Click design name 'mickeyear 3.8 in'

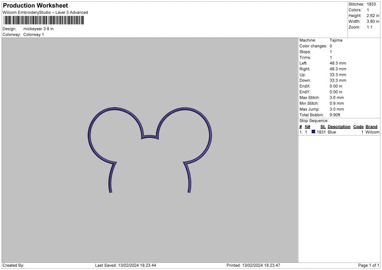(38, 29)
